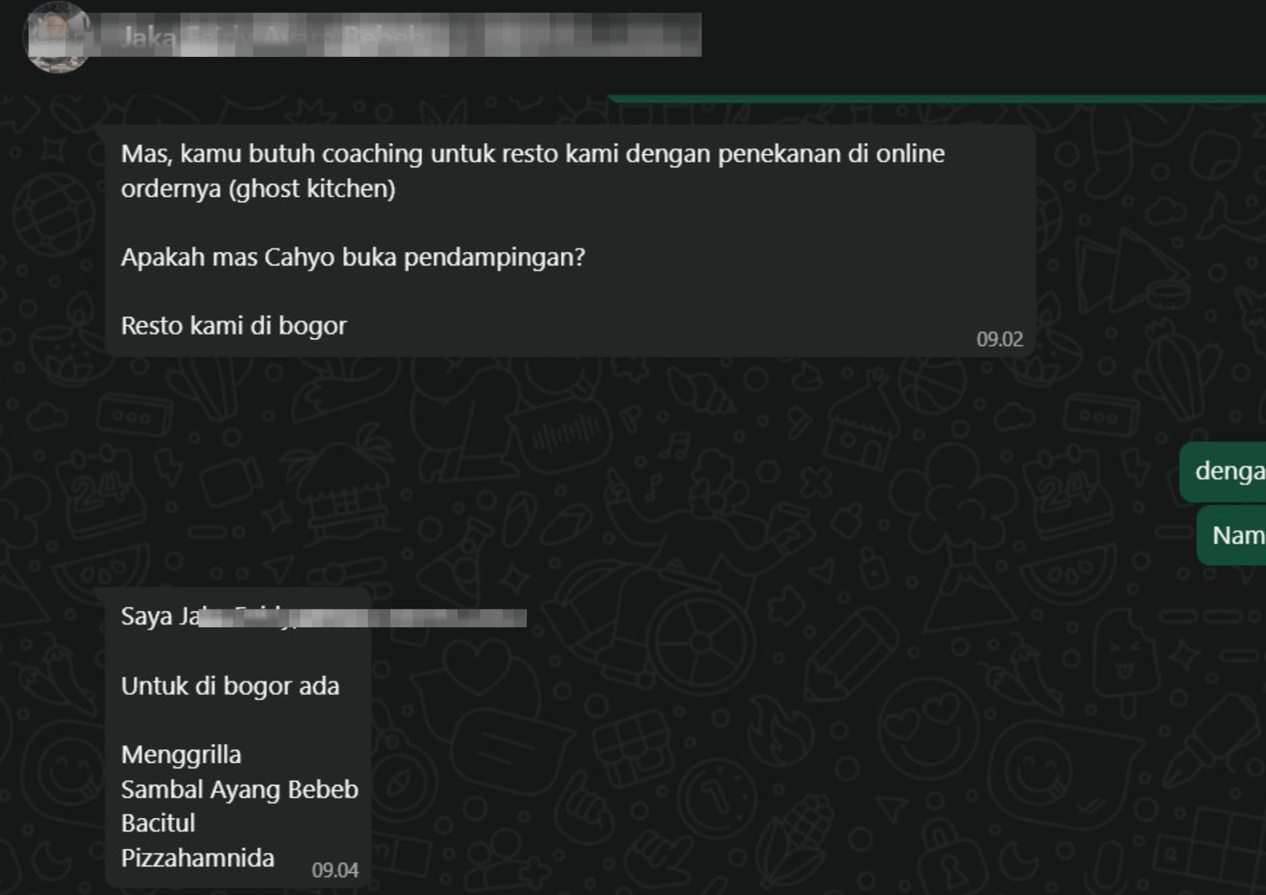Click the line "Apakah mas Cahyo buka pendampingan?"
Screen dimensions: 1266x895
point(353,257)
